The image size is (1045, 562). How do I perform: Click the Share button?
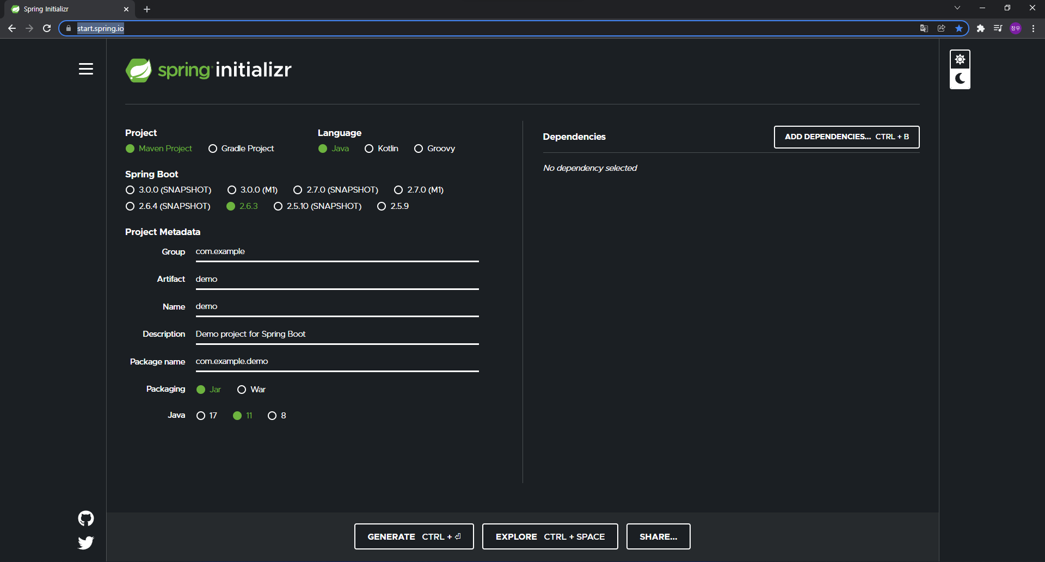(x=659, y=536)
